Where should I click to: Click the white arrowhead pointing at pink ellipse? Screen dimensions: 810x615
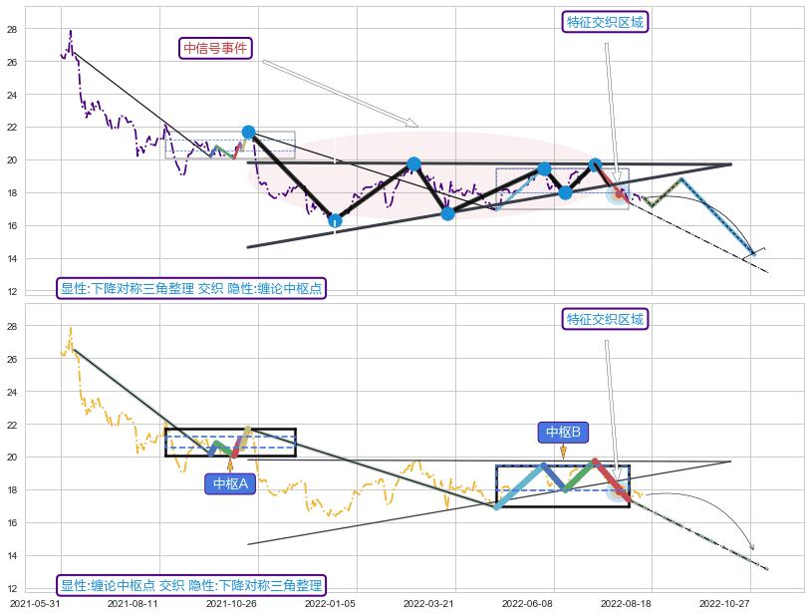point(411,123)
